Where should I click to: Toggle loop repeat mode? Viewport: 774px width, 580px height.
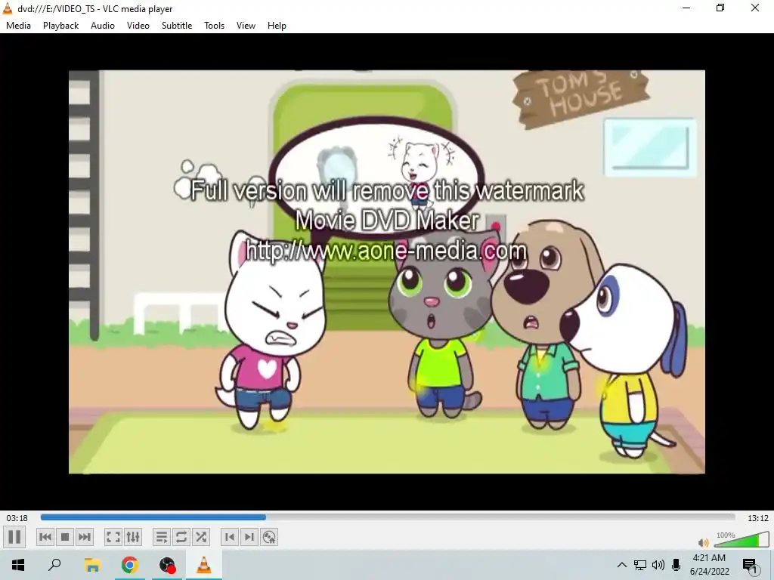(181, 537)
